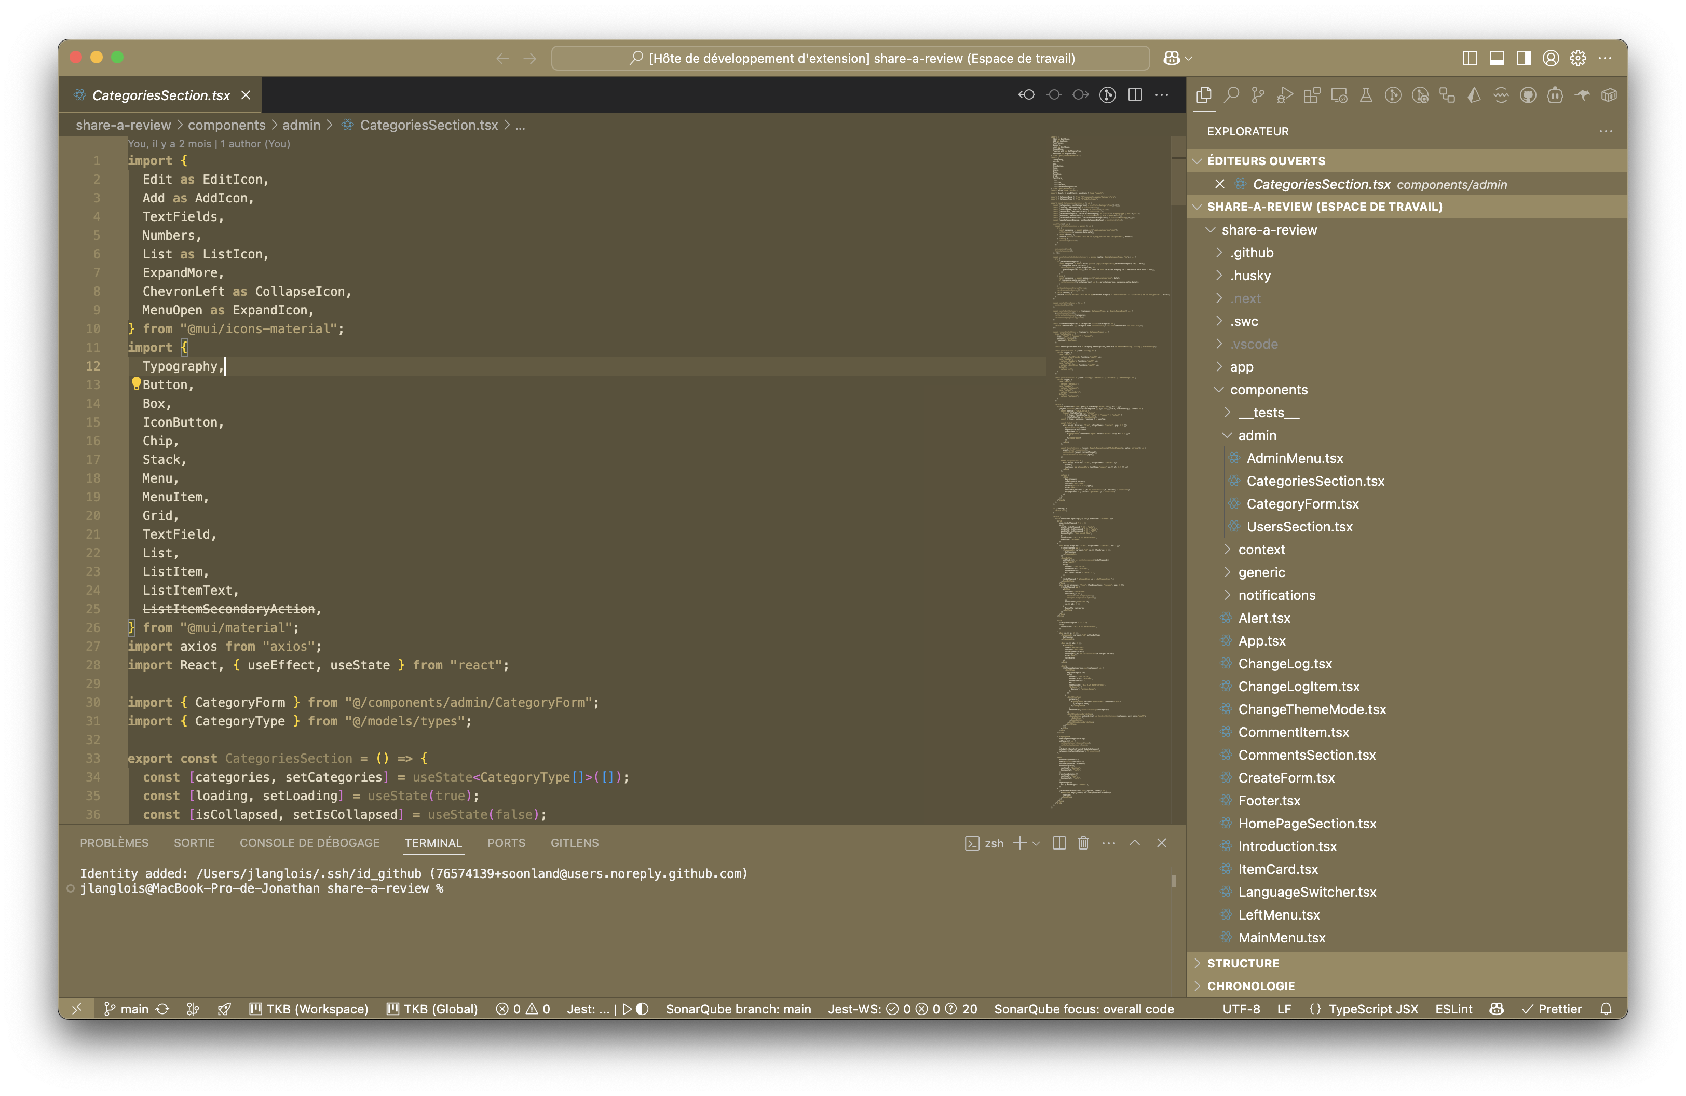Toggle secondary side bar layout button
This screenshot has width=1686, height=1096.
pos(1524,58)
